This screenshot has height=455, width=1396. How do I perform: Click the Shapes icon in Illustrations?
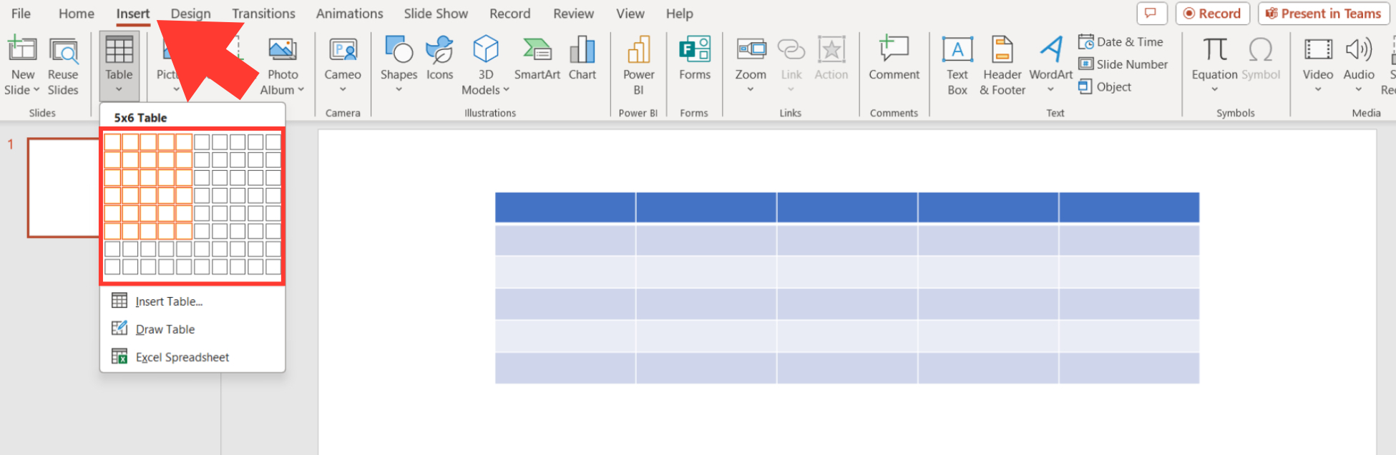coord(399,50)
